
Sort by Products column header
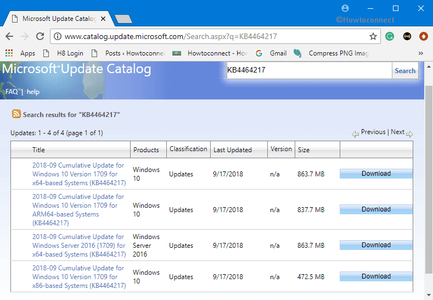pos(146,150)
